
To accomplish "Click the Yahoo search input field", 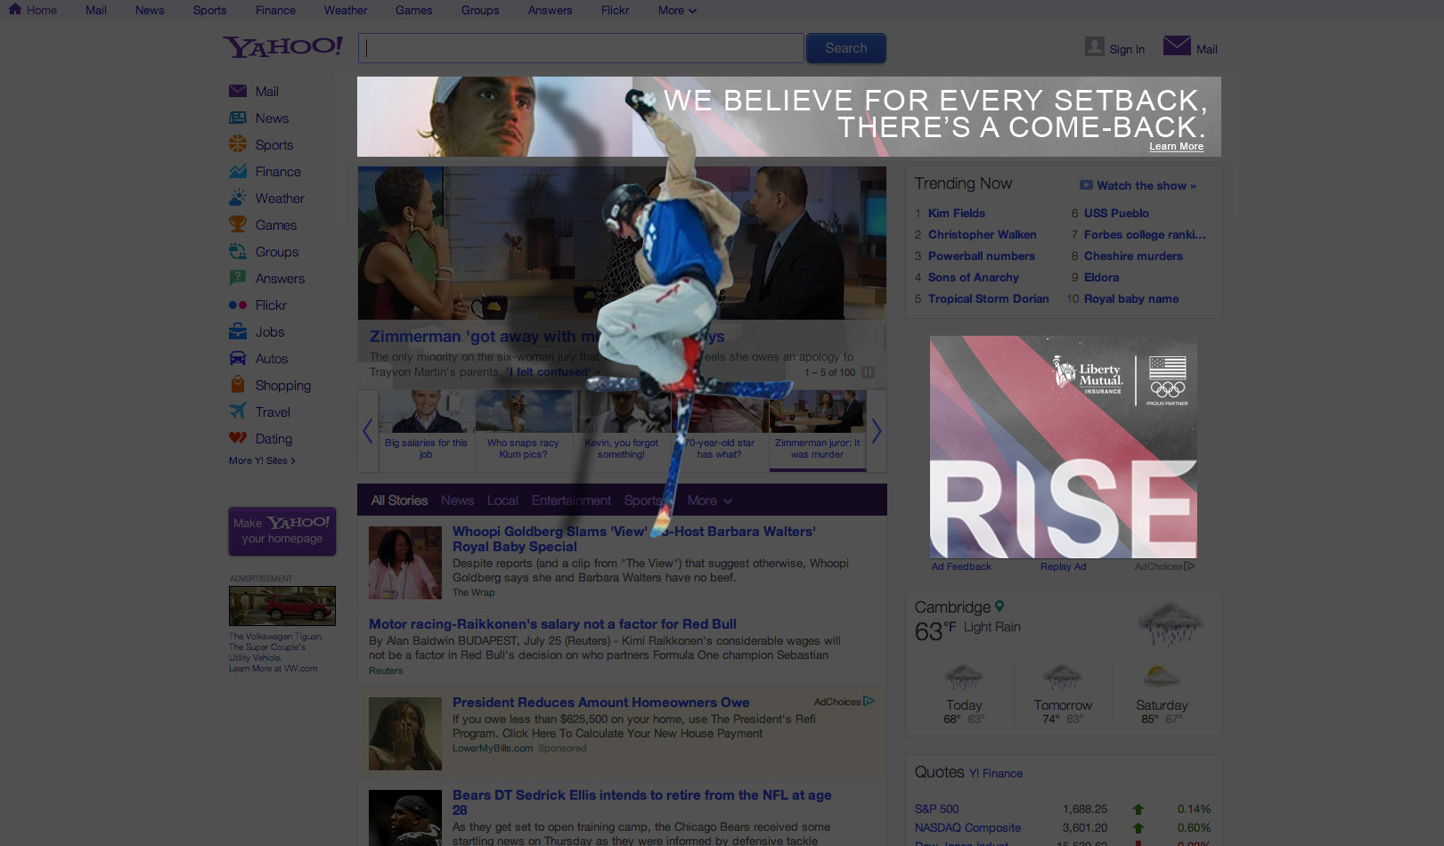I will pos(581,48).
